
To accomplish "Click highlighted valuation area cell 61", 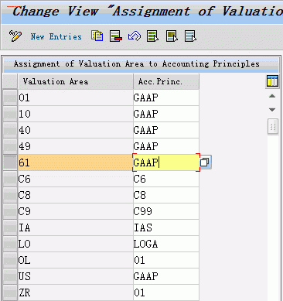I will point(75,162).
